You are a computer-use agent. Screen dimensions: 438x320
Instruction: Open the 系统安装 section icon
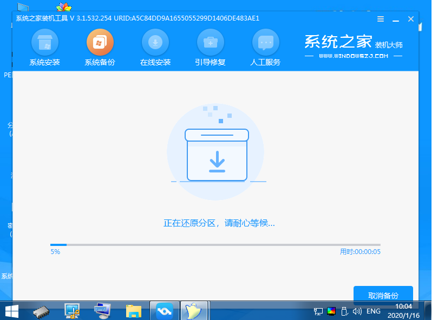pos(45,42)
